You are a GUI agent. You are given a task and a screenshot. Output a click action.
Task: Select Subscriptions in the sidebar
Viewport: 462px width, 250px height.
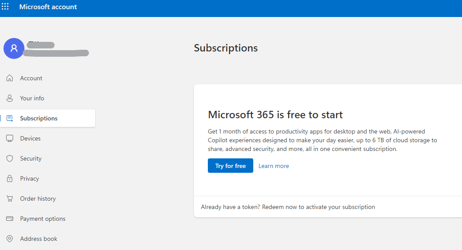click(48, 118)
